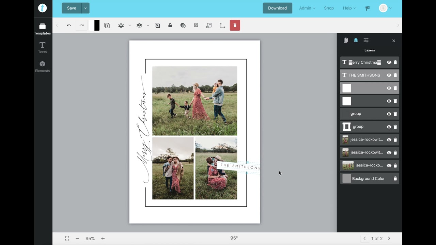Select the large top family photo on canvas
The image size is (436, 245).
(194, 101)
